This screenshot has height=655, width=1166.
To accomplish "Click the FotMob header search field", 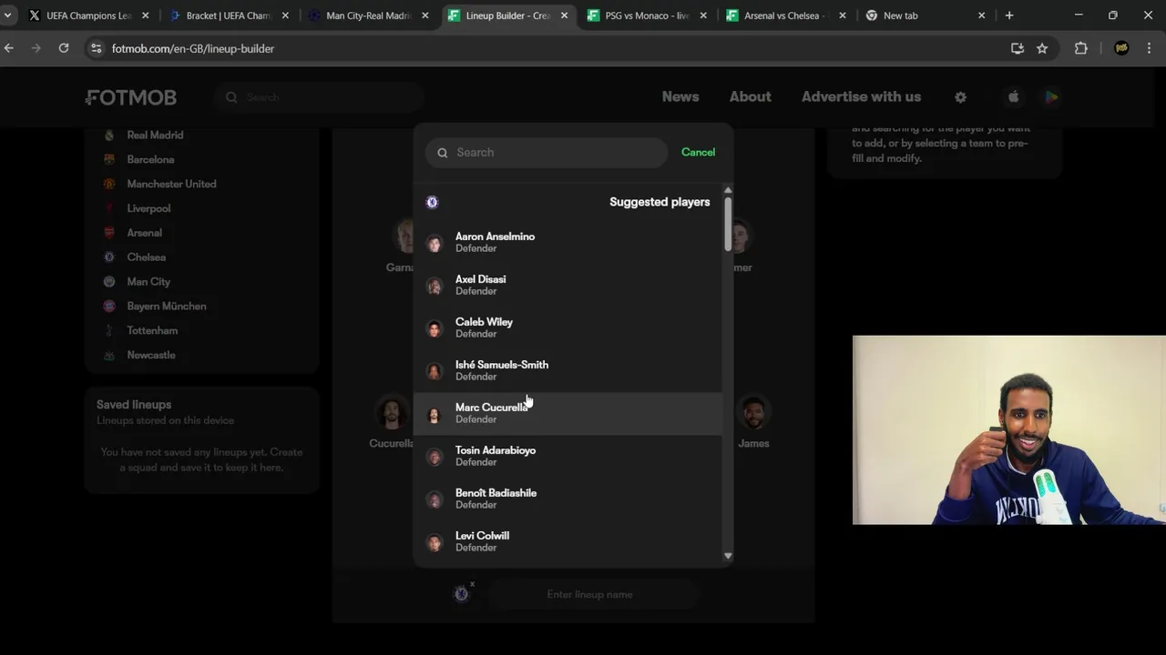I will (320, 97).
